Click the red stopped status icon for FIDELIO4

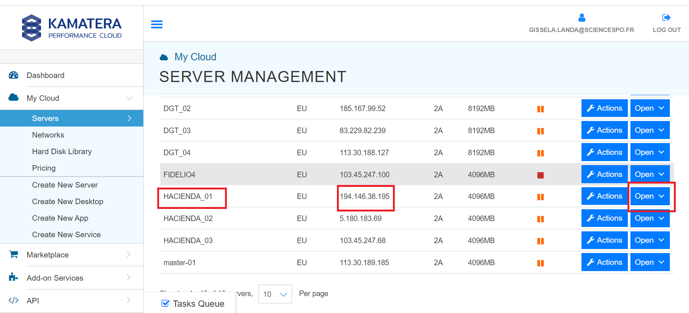[x=541, y=175]
